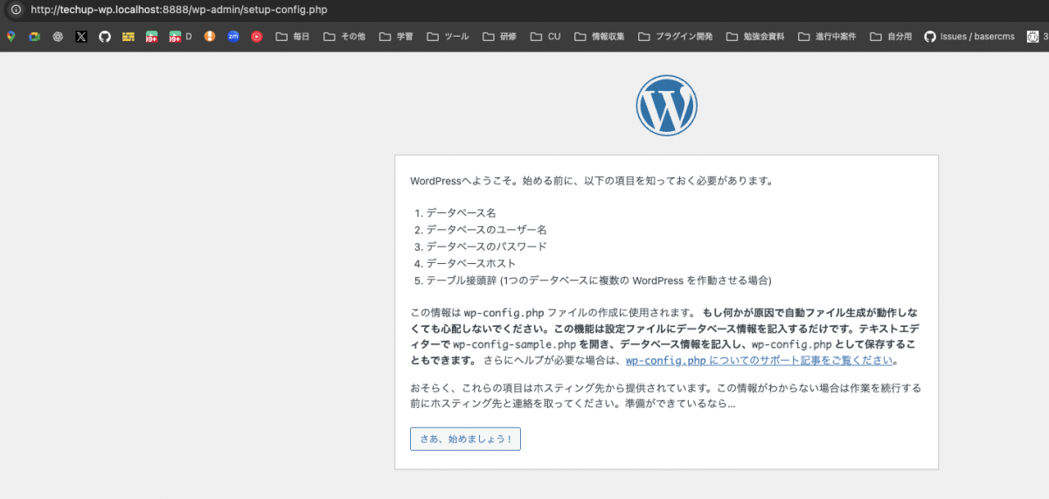Expand the 学習 bookmark folder
The image size is (1049, 499).
(x=396, y=37)
